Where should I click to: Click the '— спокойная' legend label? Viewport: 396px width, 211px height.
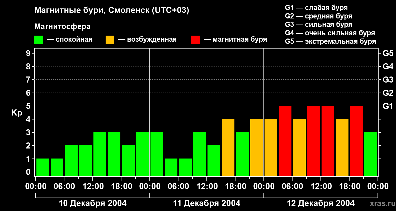click(x=70, y=40)
